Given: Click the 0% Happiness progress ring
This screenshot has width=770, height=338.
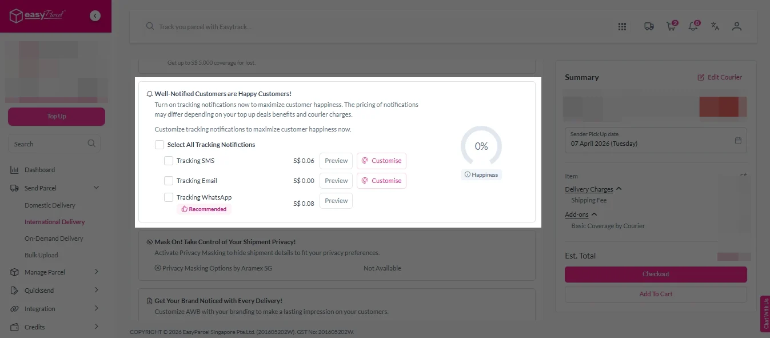Looking at the screenshot, I should coord(481,146).
